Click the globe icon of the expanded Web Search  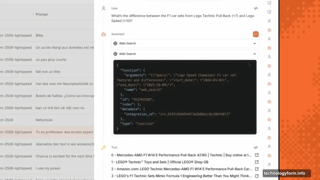tap(115, 54)
